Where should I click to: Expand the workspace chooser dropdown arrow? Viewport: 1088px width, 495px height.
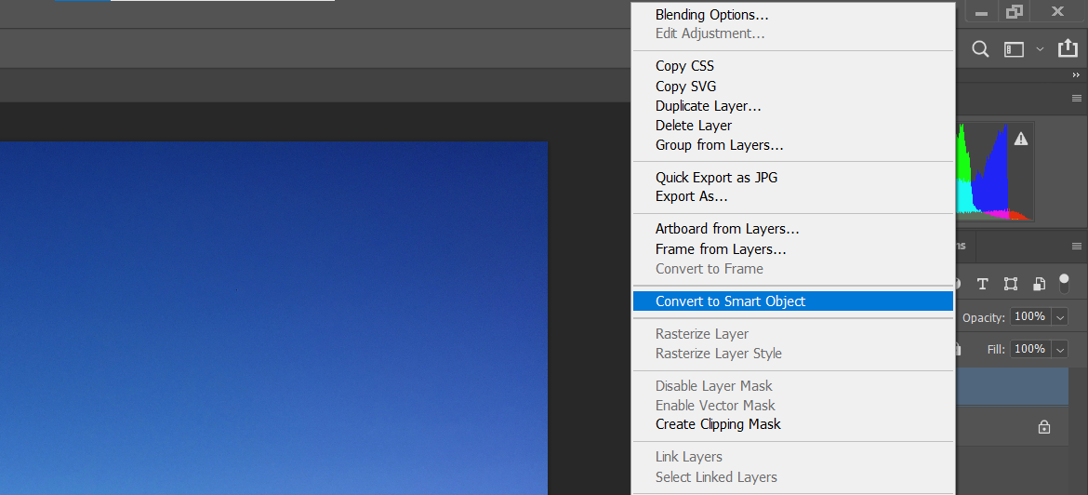pyautogui.click(x=1040, y=48)
